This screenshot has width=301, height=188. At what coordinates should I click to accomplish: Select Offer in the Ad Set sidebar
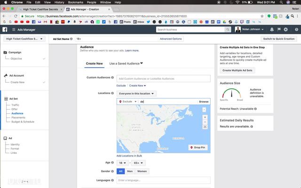click(x=15, y=109)
